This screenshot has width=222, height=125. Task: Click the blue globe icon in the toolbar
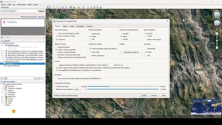[x=101, y=7]
